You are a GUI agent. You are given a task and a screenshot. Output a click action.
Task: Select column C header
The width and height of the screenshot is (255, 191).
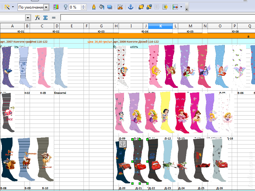42,26
